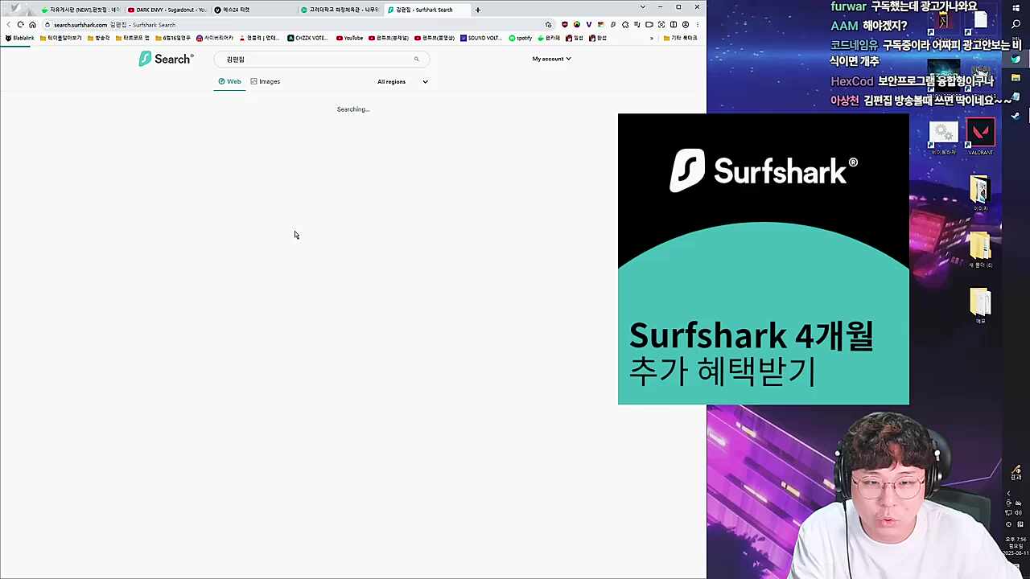Image resolution: width=1030 pixels, height=579 pixels.
Task: Open the browser three-dot menu
Action: tap(698, 25)
